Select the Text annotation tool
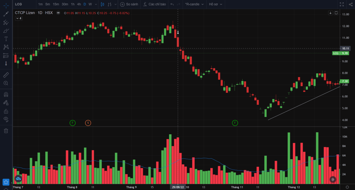355x190 pixels. pyautogui.click(x=6, y=39)
